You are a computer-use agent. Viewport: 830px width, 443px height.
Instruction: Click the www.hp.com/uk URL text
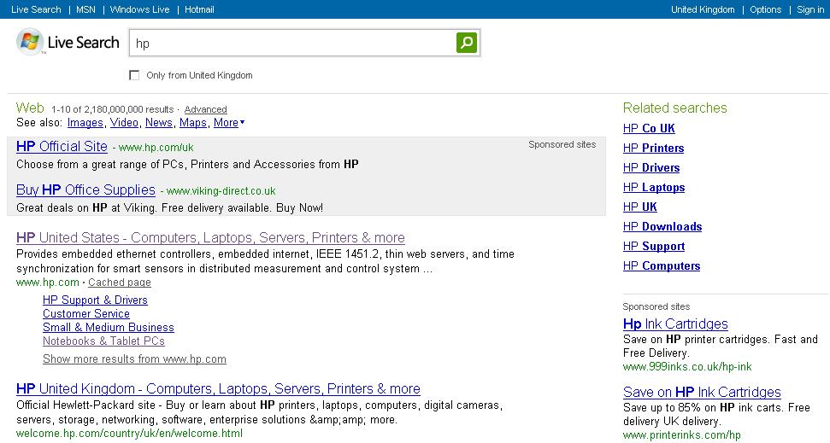(x=156, y=148)
